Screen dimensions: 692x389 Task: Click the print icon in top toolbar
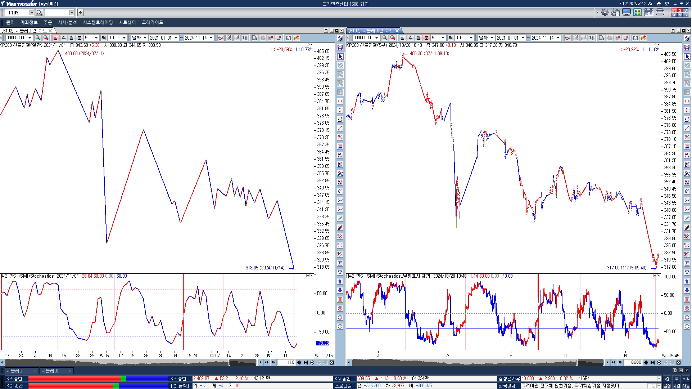point(660,13)
